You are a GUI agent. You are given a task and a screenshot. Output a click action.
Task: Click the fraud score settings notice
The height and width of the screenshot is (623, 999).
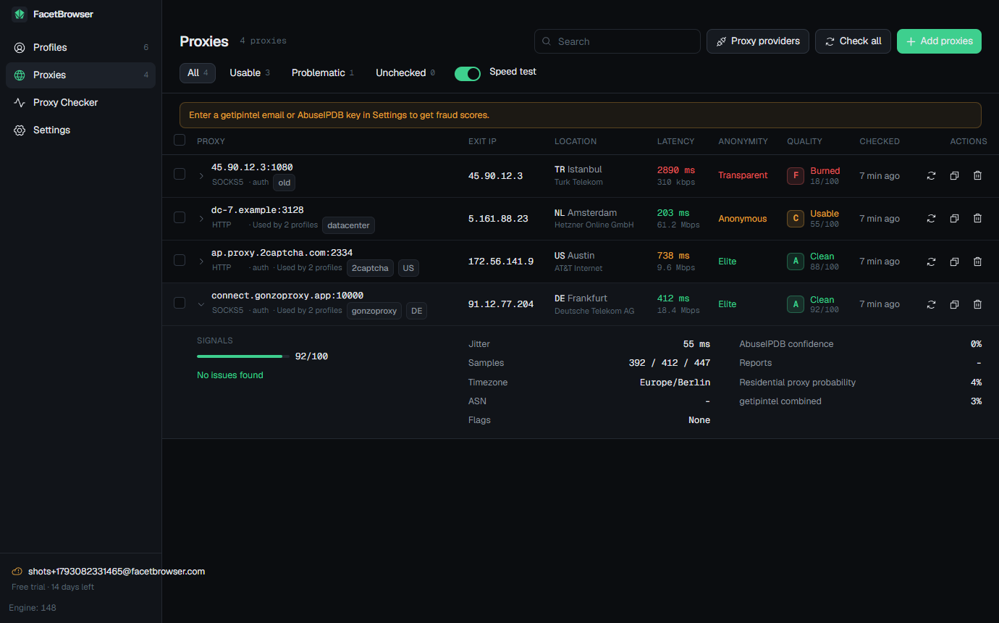pyautogui.click(x=581, y=115)
